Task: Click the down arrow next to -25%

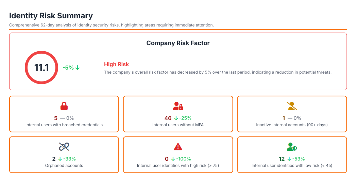Action: 176,118
